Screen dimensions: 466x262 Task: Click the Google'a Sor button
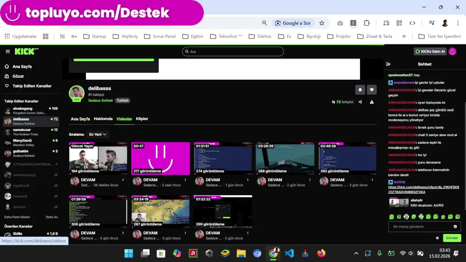point(292,23)
